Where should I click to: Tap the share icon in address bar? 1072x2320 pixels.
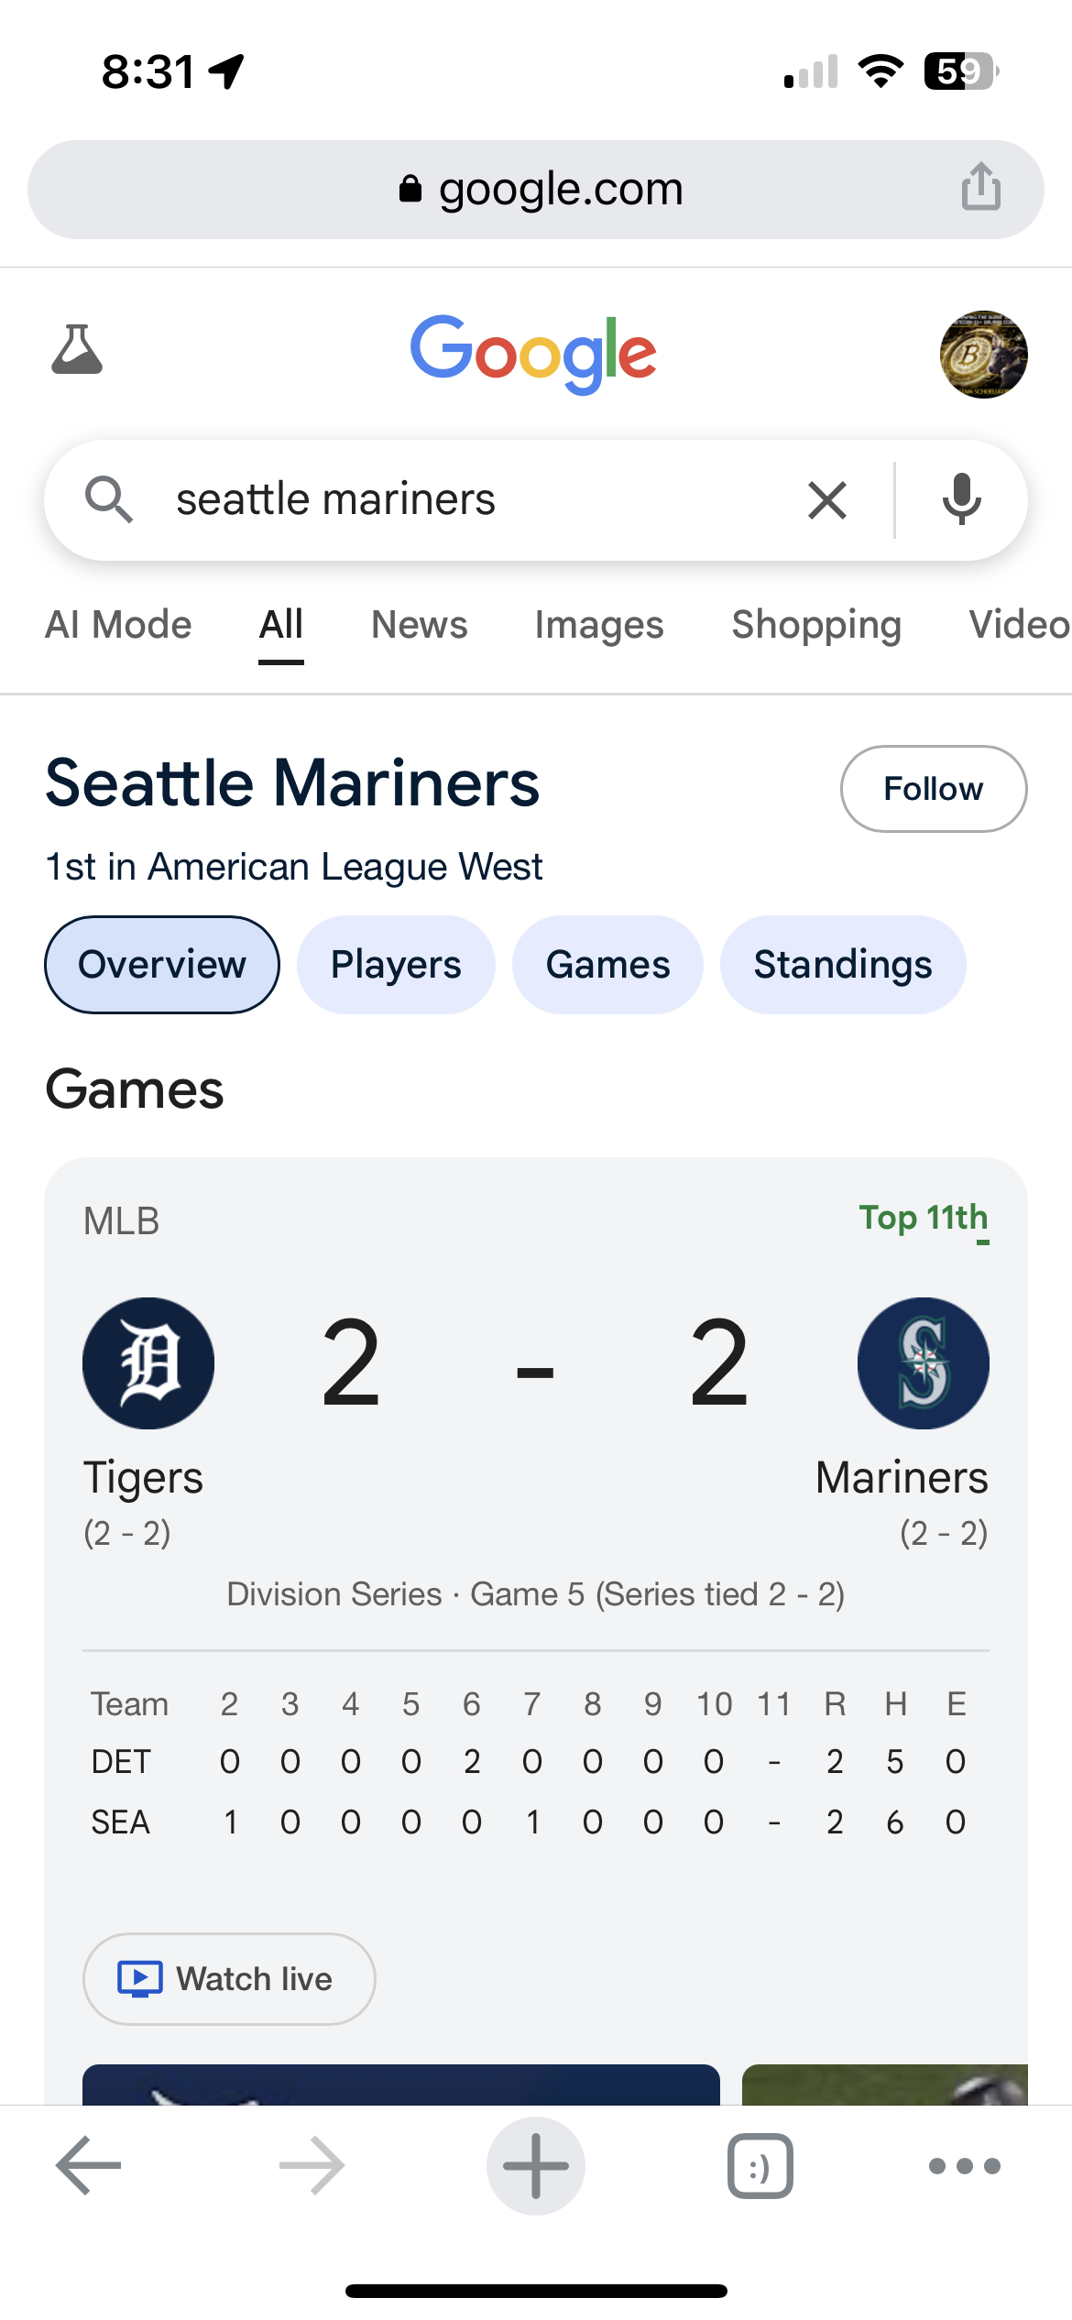click(980, 187)
